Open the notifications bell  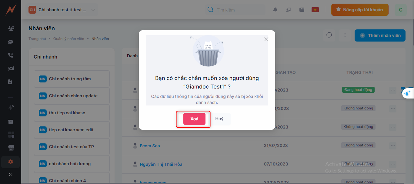pos(275,10)
